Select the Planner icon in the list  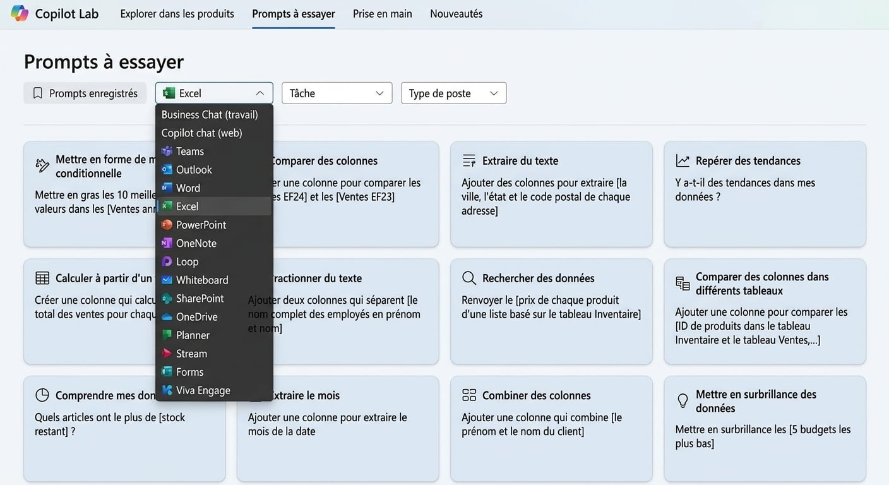tap(167, 335)
